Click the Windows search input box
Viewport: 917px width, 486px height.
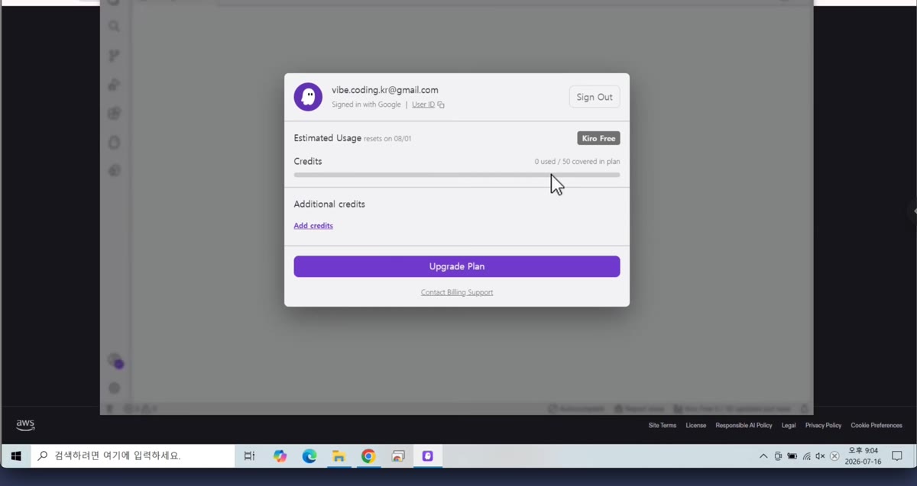pos(133,456)
